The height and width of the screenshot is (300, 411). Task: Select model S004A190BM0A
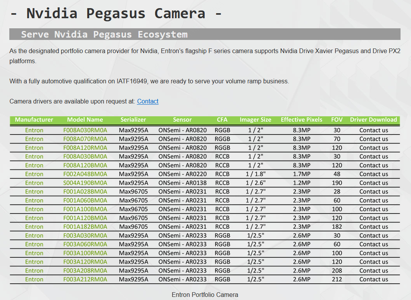(85, 183)
